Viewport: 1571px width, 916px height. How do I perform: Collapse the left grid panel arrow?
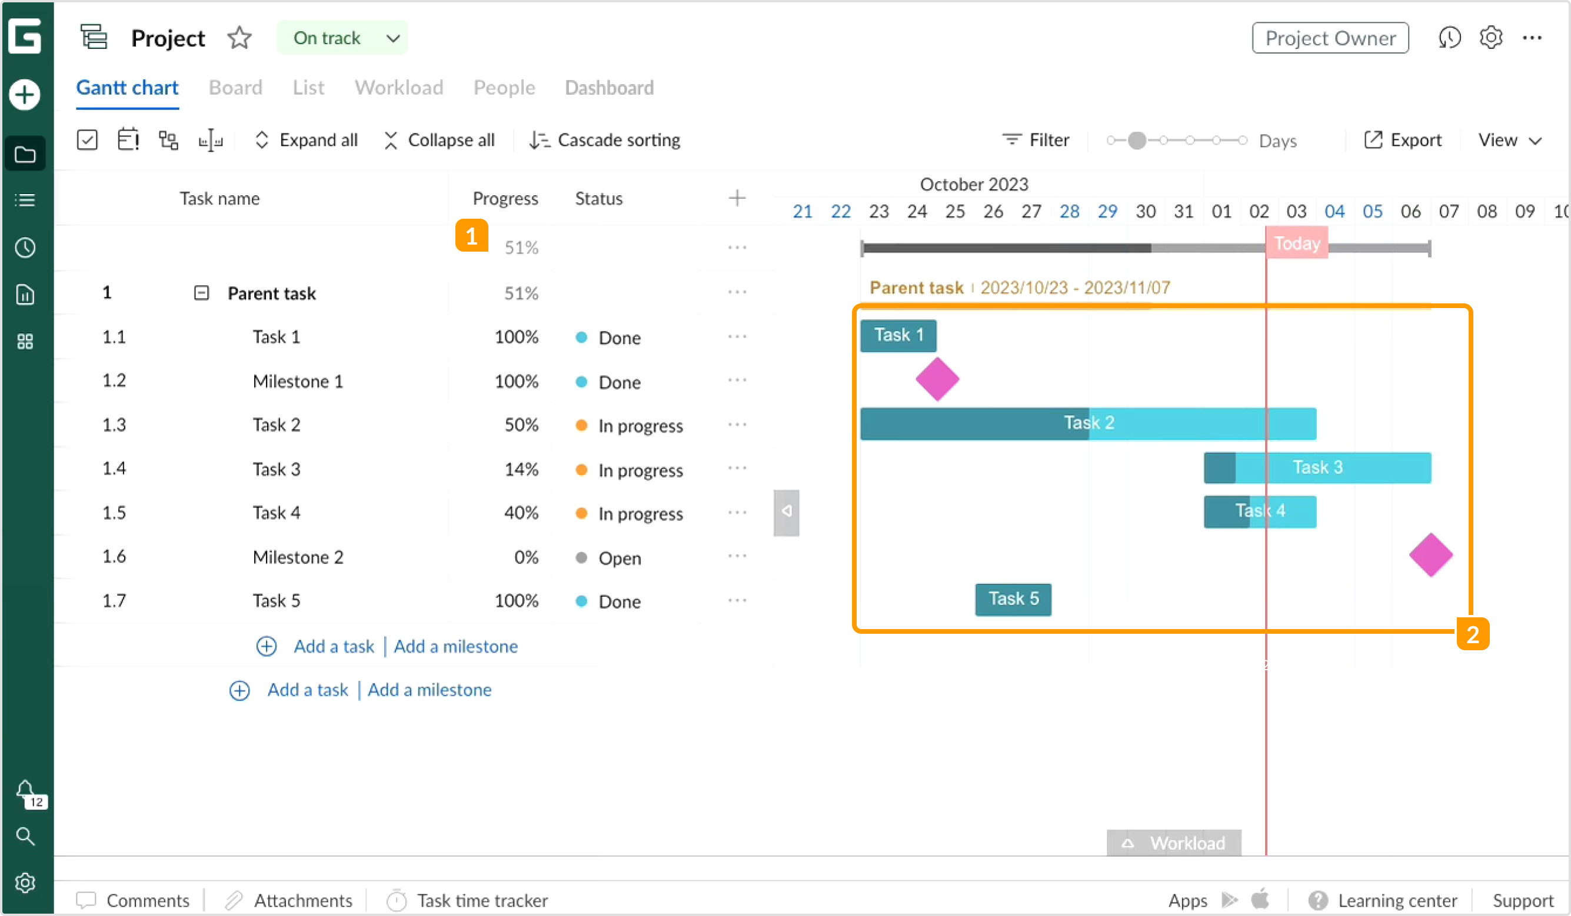pyautogui.click(x=786, y=512)
